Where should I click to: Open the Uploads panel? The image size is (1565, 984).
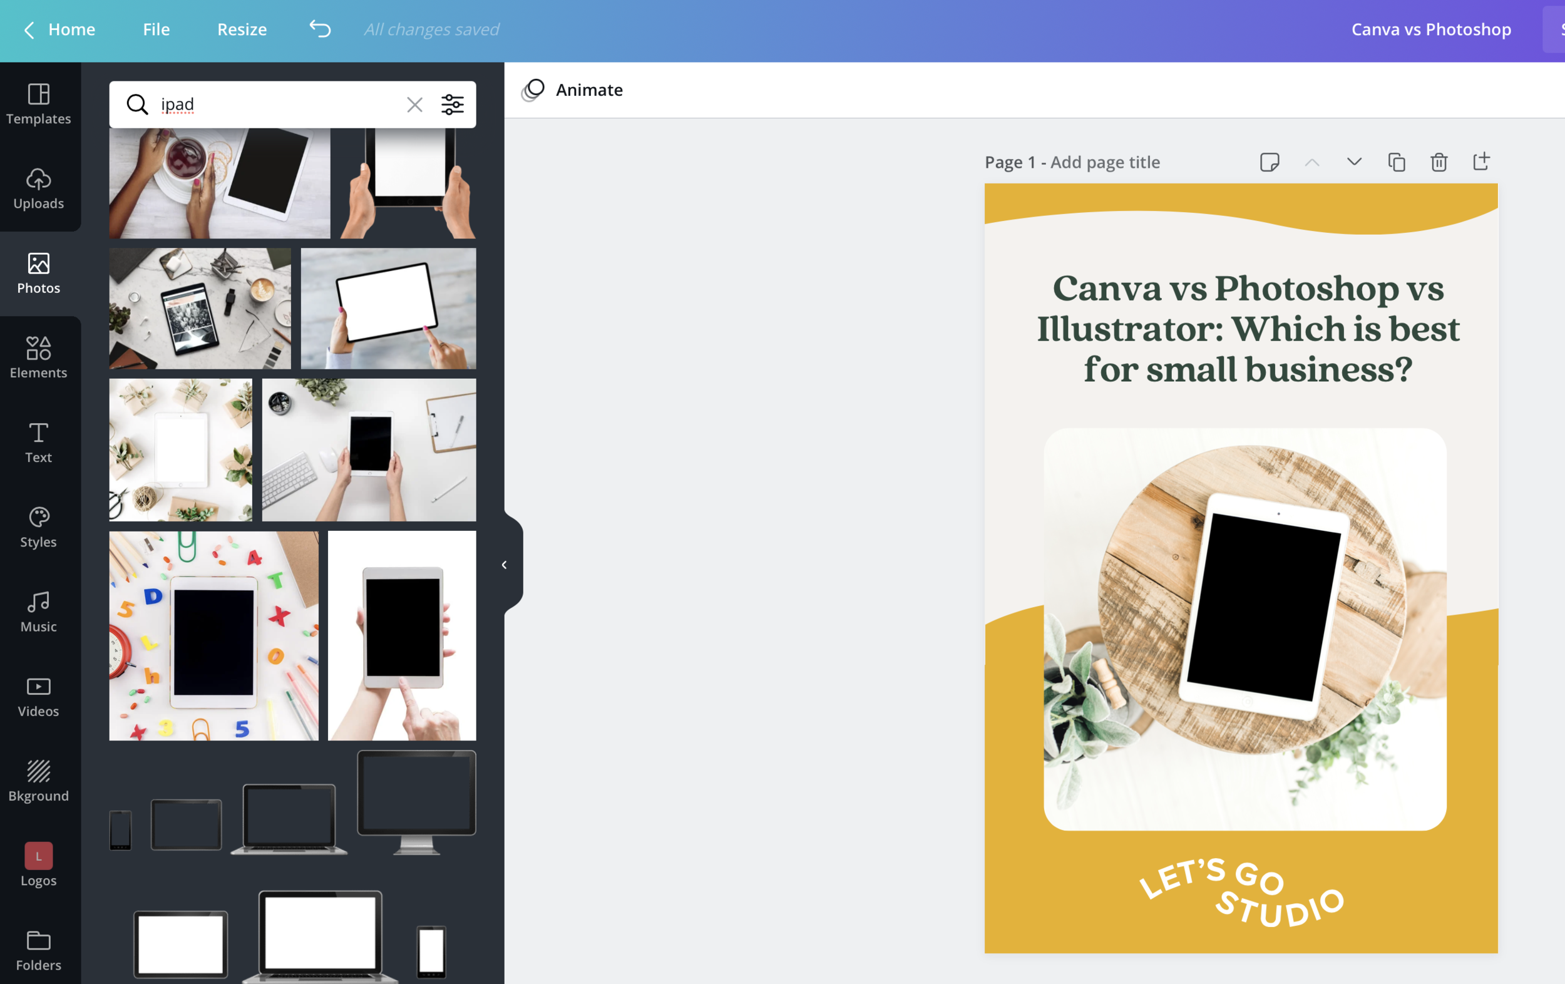click(38, 188)
